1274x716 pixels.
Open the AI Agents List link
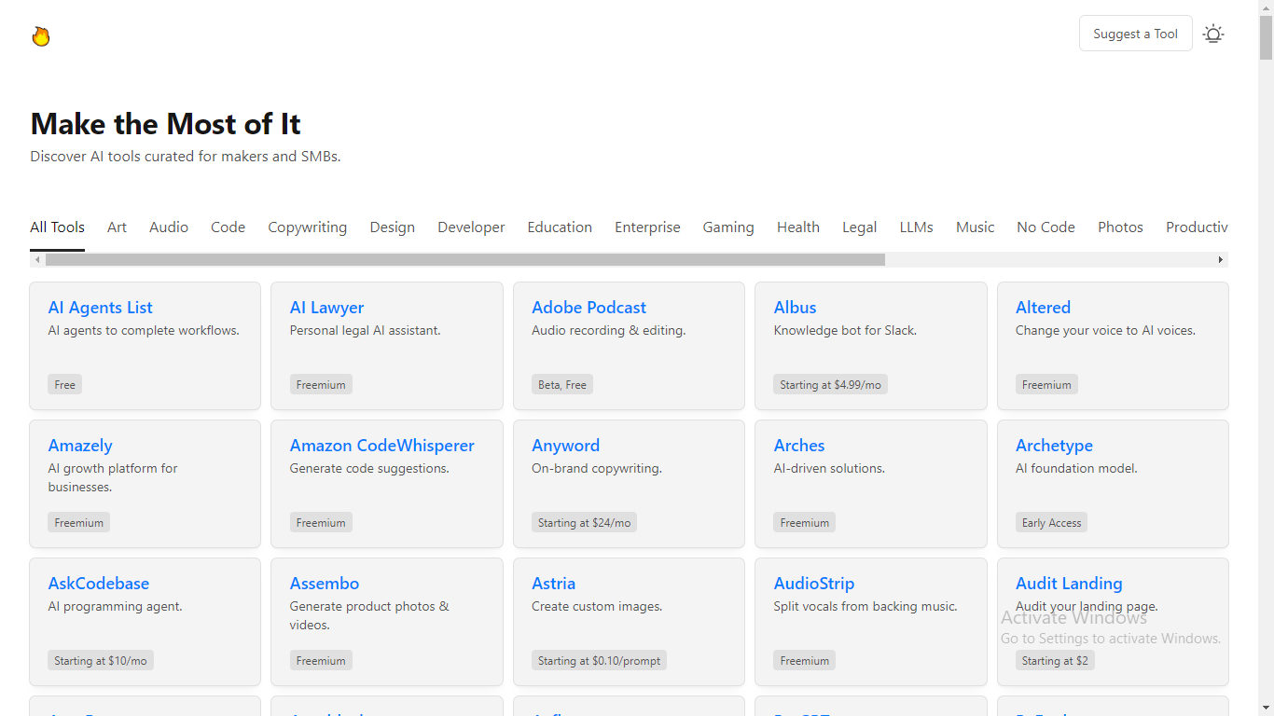pos(100,308)
